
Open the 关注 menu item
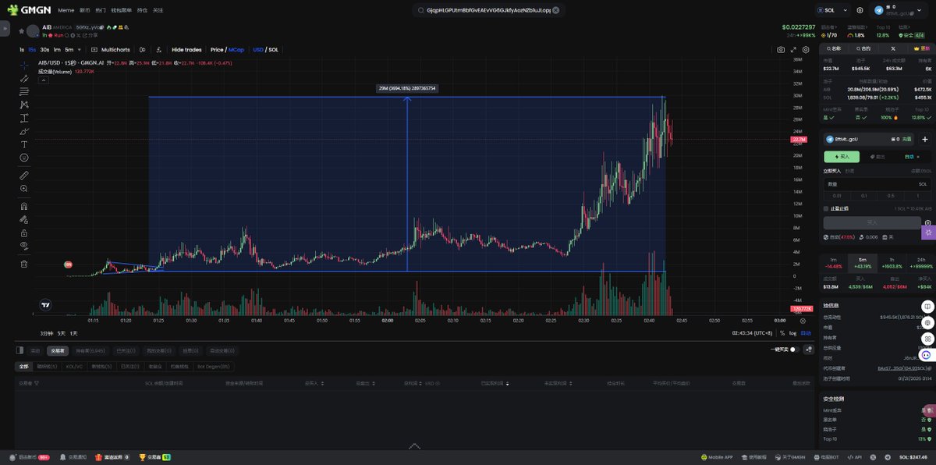[x=158, y=11]
